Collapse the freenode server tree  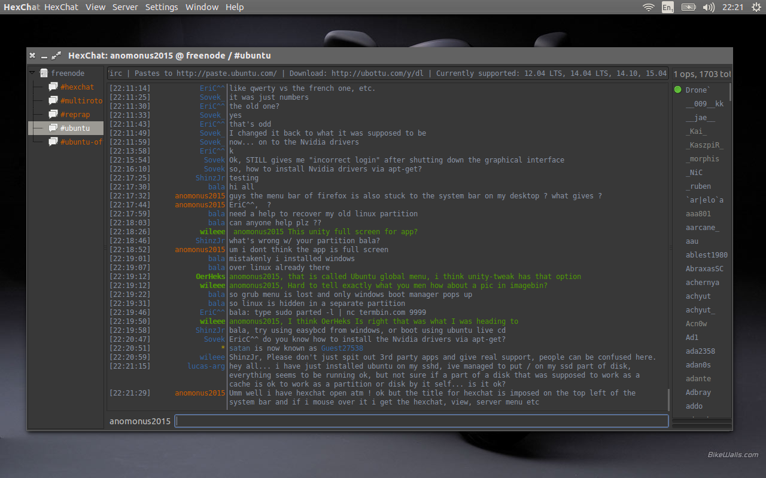coord(32,73)
